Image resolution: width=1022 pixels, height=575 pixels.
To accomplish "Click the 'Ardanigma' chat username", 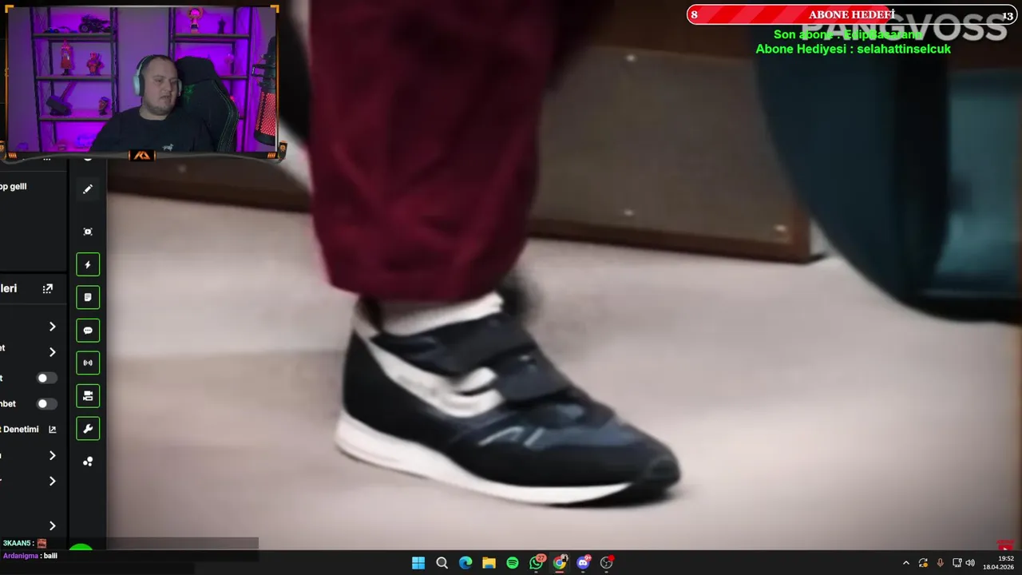I will (20, 556).
